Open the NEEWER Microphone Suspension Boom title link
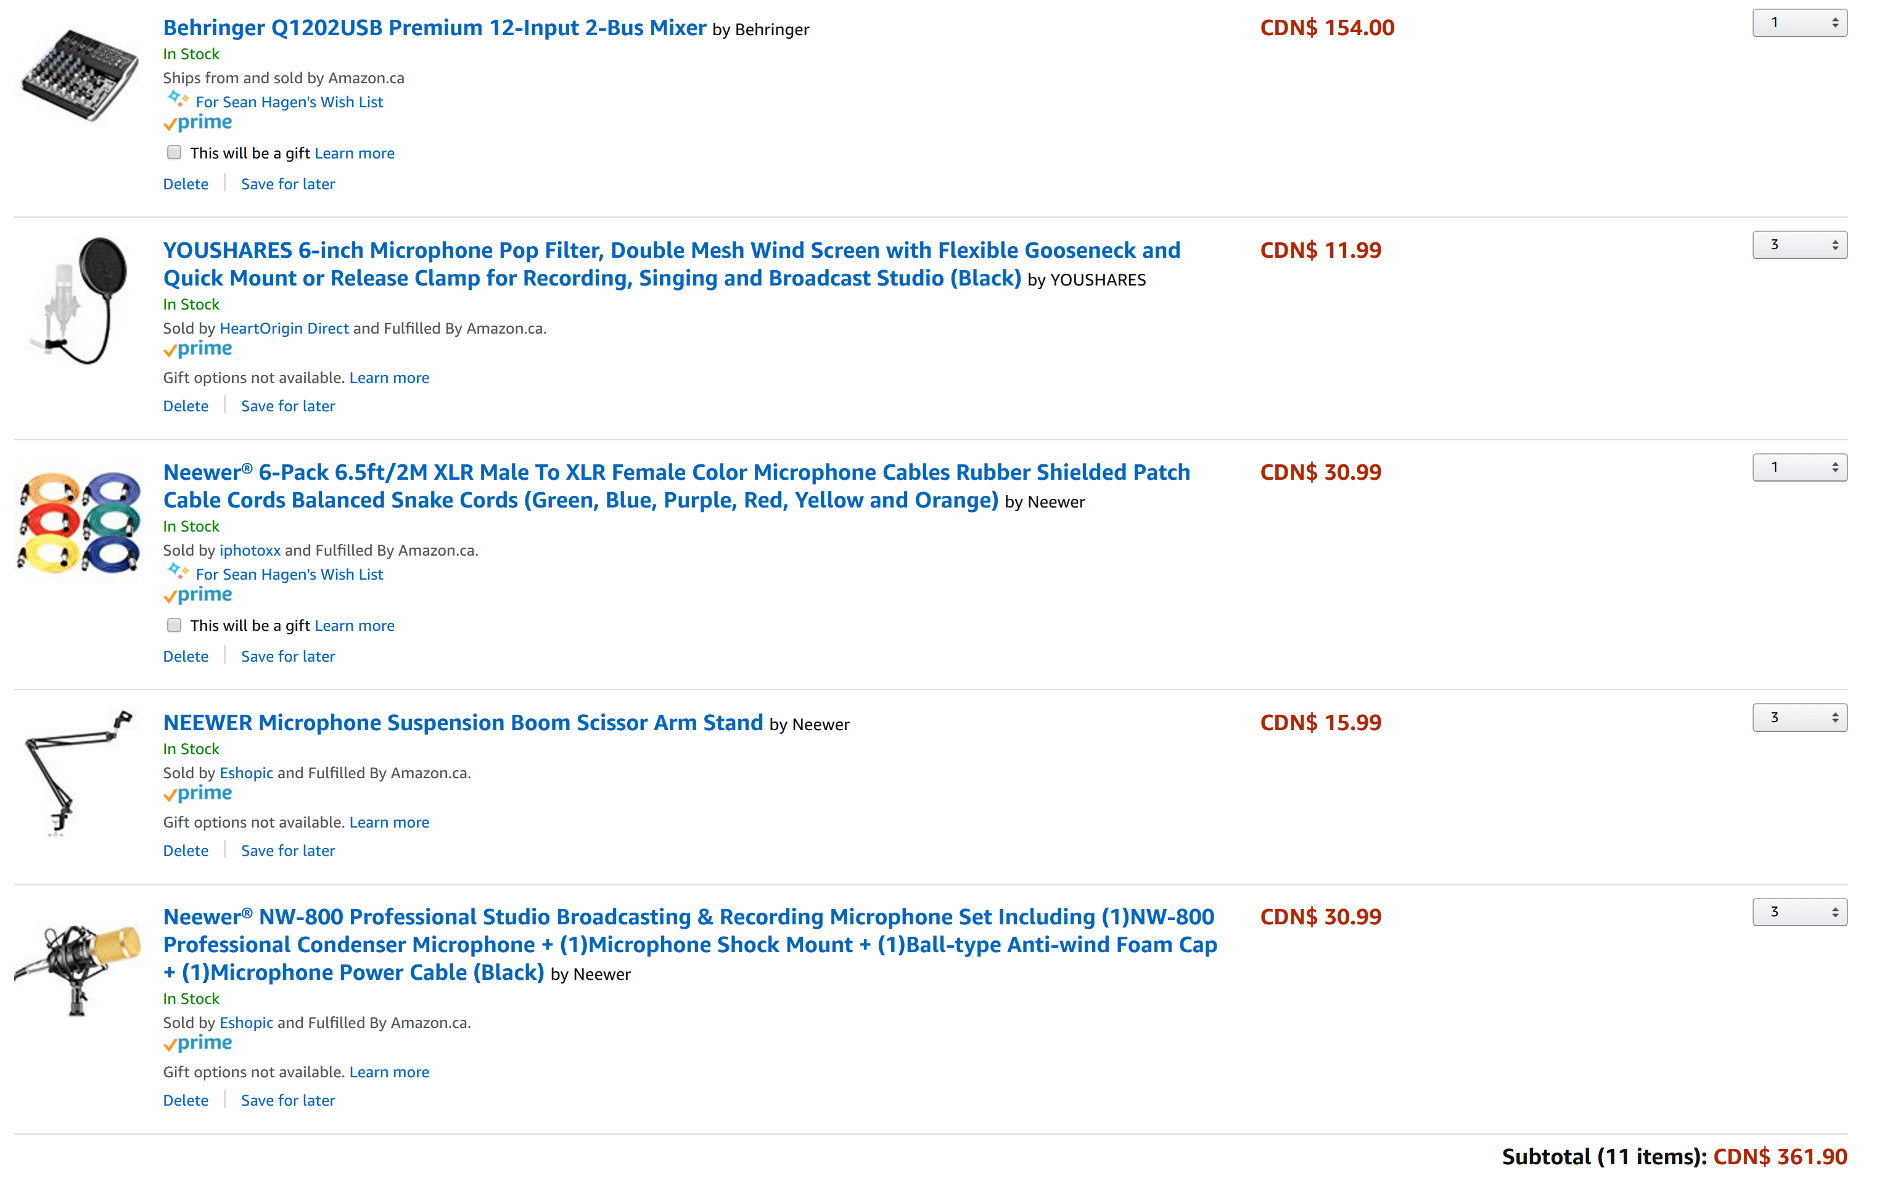This screenshot has width=1887, height=1192. coord(463,723)
